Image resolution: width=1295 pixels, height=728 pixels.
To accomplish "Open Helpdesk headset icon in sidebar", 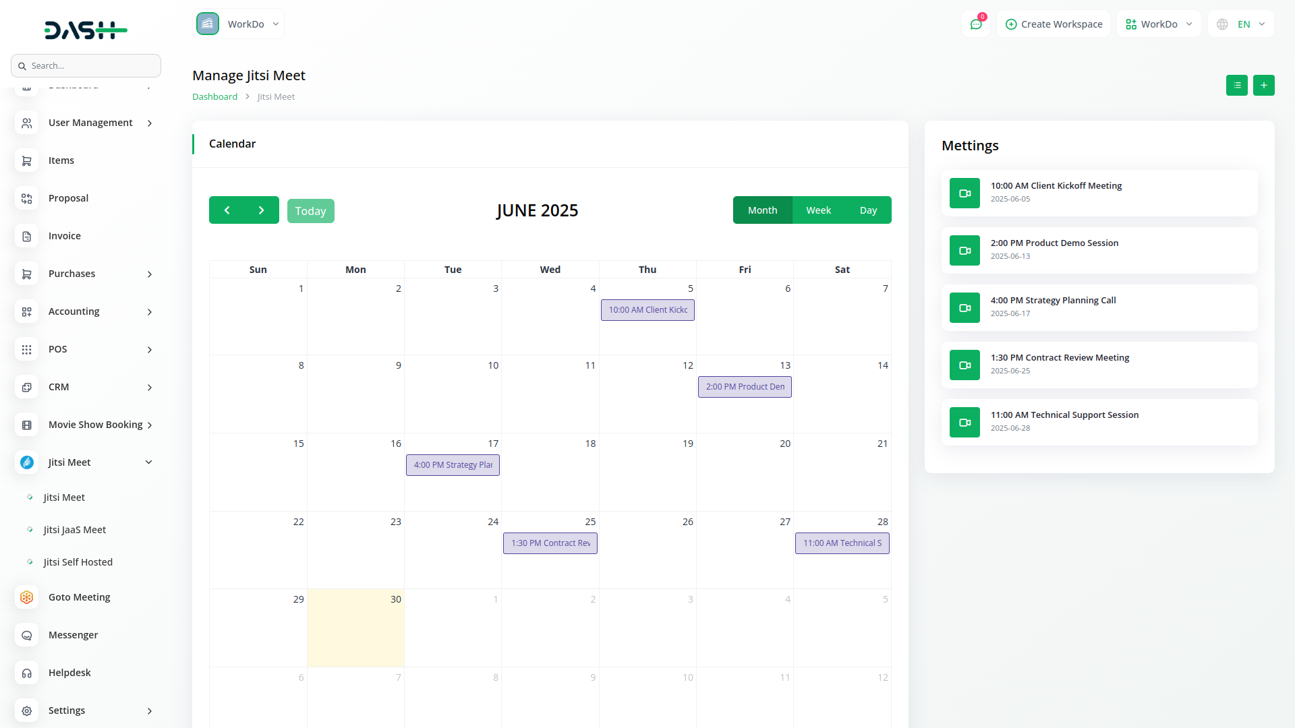I will pos(27,673).
